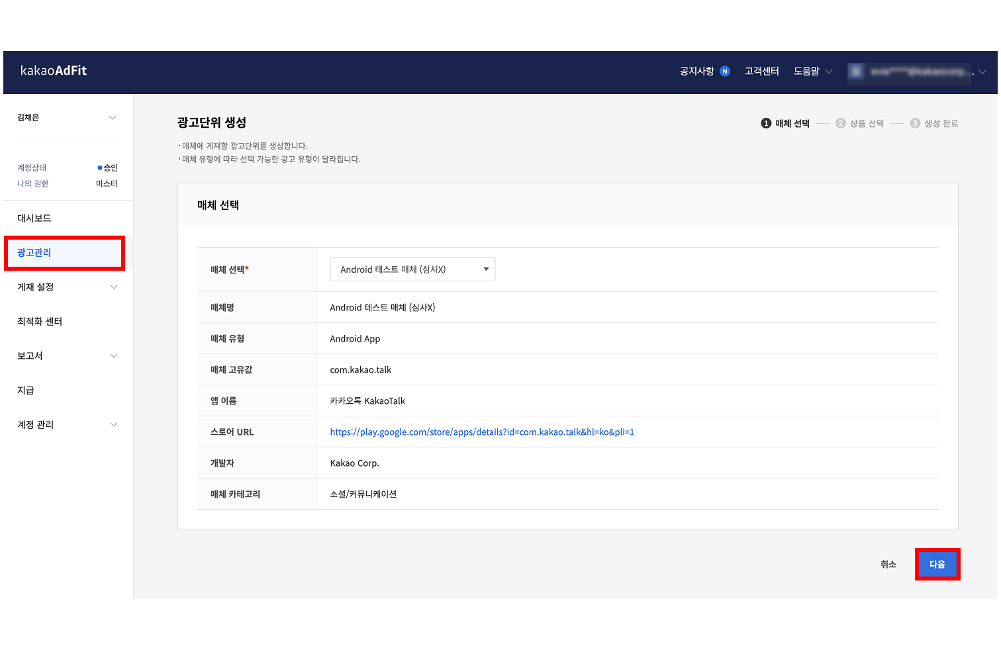Click the 승인 account status value
Image resolution: width=1001 pixels, height=650 pixels.
(x=108, y=167)
